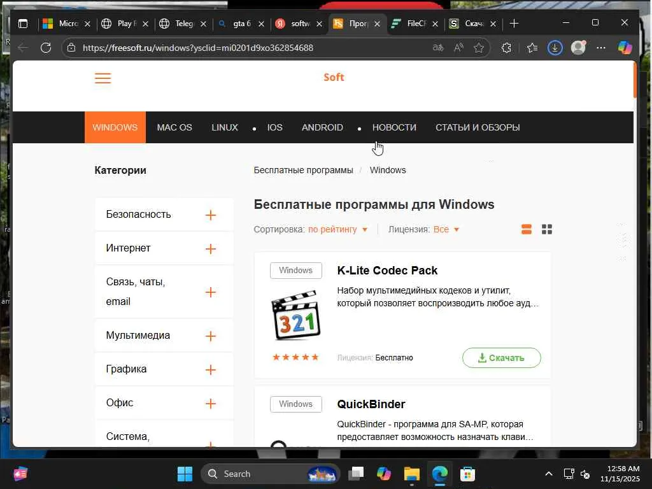Click the taskbar Search box
The width and height of the screenshot is (652, 489).
tap(270, 474)
